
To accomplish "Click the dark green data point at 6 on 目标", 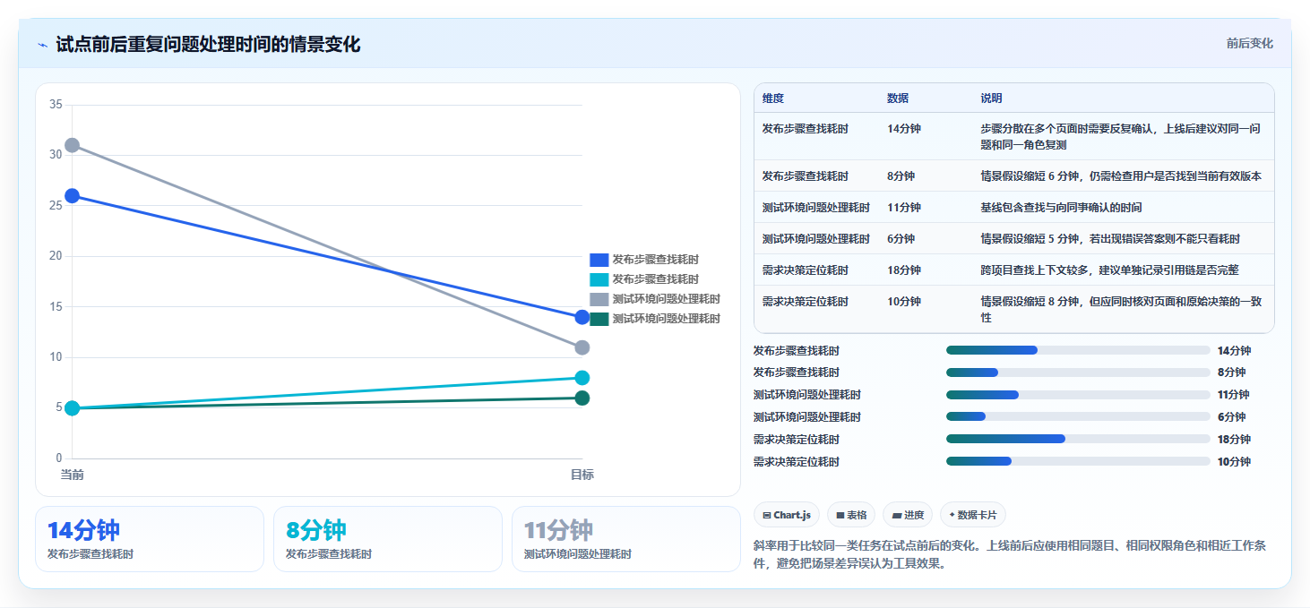I will tap(582, 398).
